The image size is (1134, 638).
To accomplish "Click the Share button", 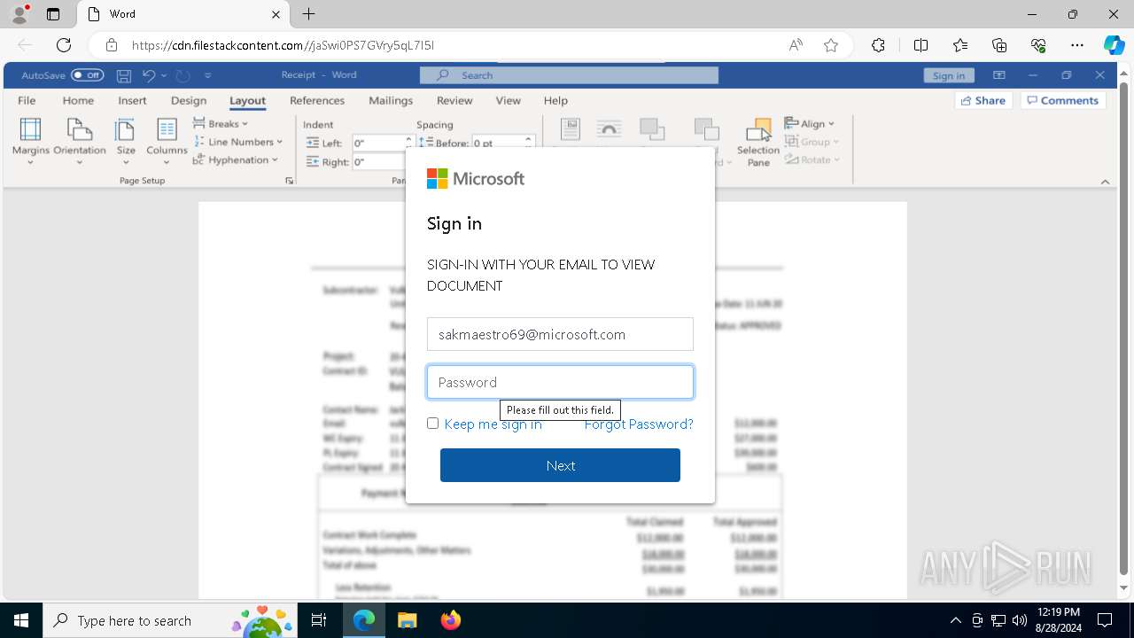I will click(983, 100).
